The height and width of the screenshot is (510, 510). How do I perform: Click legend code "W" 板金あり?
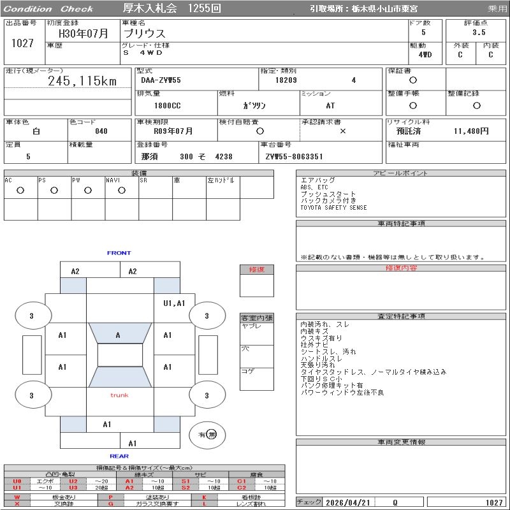[17, 497]
